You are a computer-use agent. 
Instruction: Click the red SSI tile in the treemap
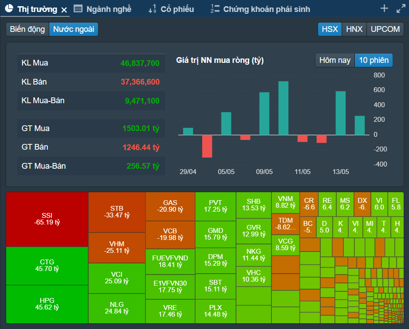[x=47, y=219]
